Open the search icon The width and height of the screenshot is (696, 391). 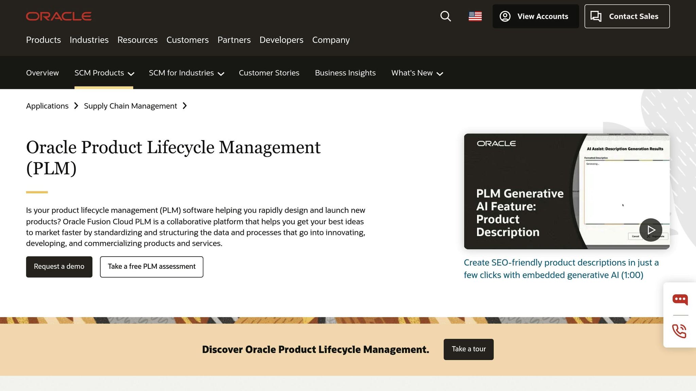pyautogui.click(x=446, y=16)
